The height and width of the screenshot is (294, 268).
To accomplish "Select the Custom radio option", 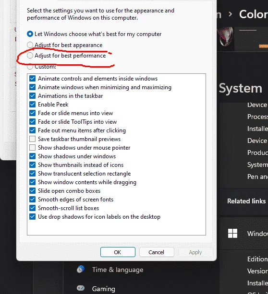I will [30, 66].
